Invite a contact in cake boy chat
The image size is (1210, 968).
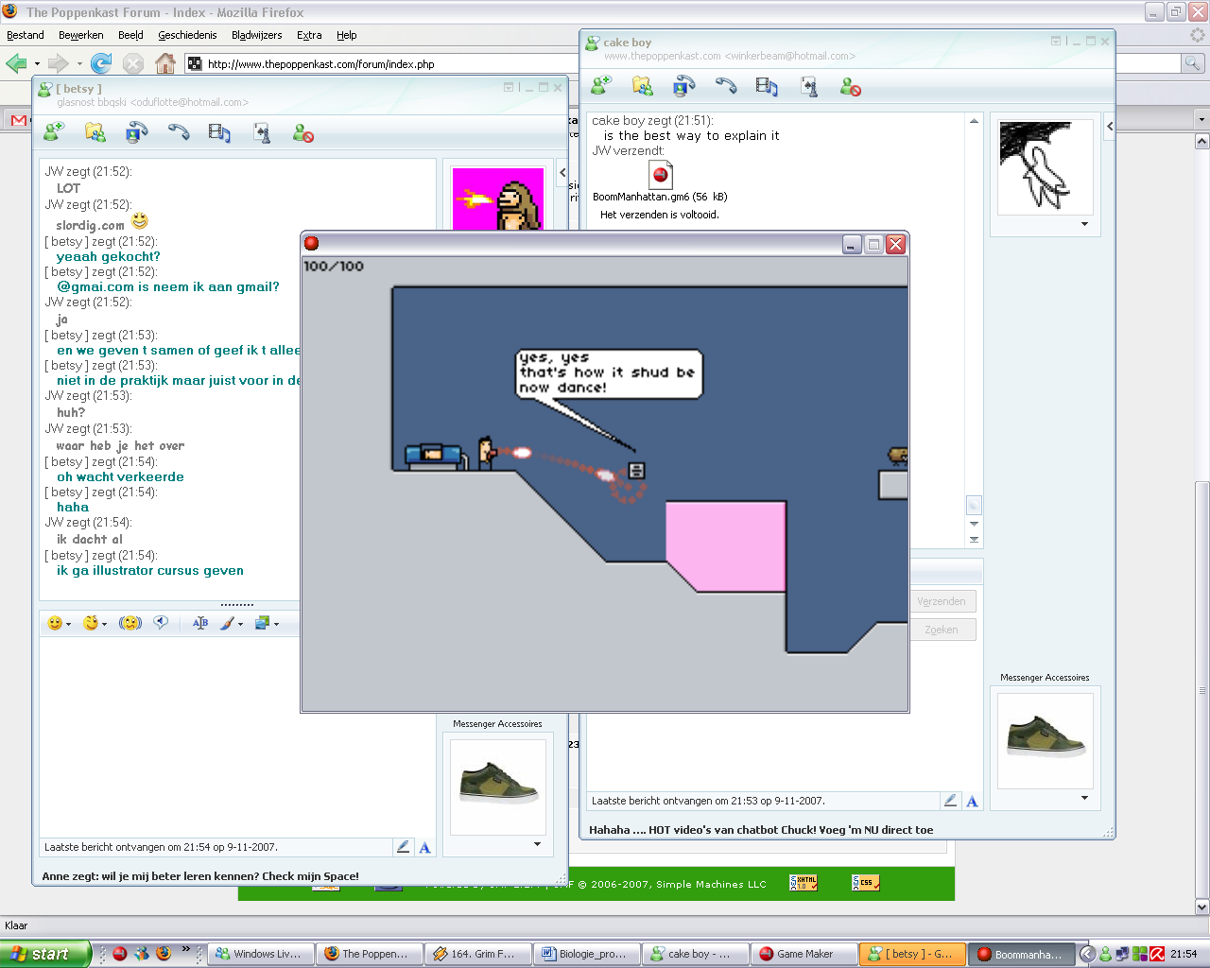[x=601, y=87]
